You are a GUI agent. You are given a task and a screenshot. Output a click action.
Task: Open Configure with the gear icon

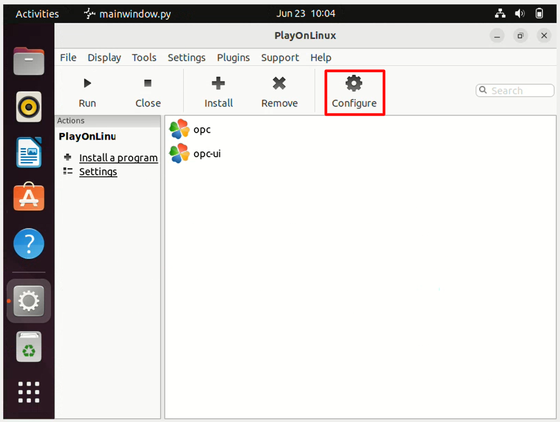click(x=354, y=83)
